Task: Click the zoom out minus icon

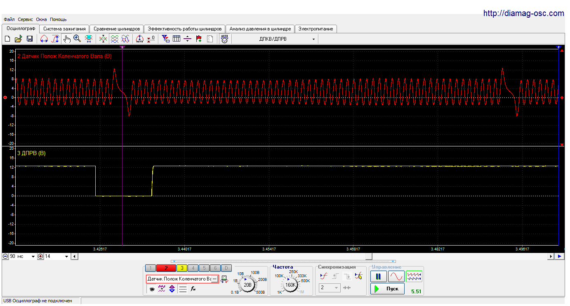Action: [x=5, y=256]
